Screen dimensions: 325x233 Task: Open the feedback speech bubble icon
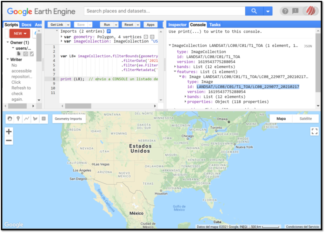point(295,11)
